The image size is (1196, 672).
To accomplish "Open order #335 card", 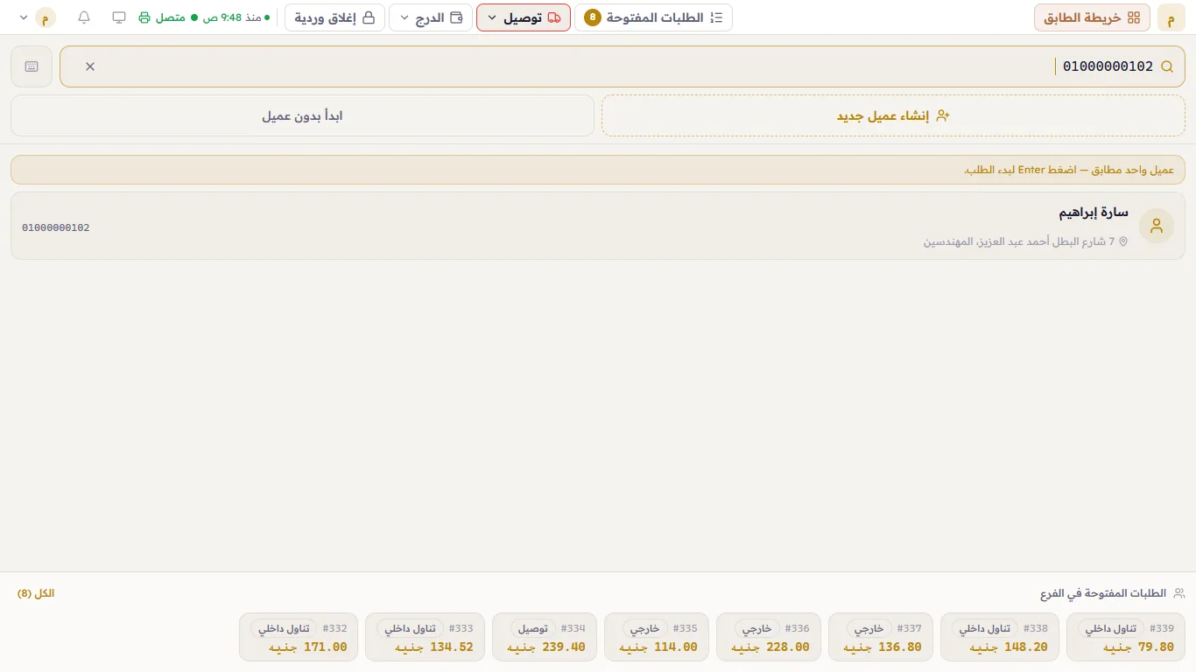I will (x=657, y=637).
